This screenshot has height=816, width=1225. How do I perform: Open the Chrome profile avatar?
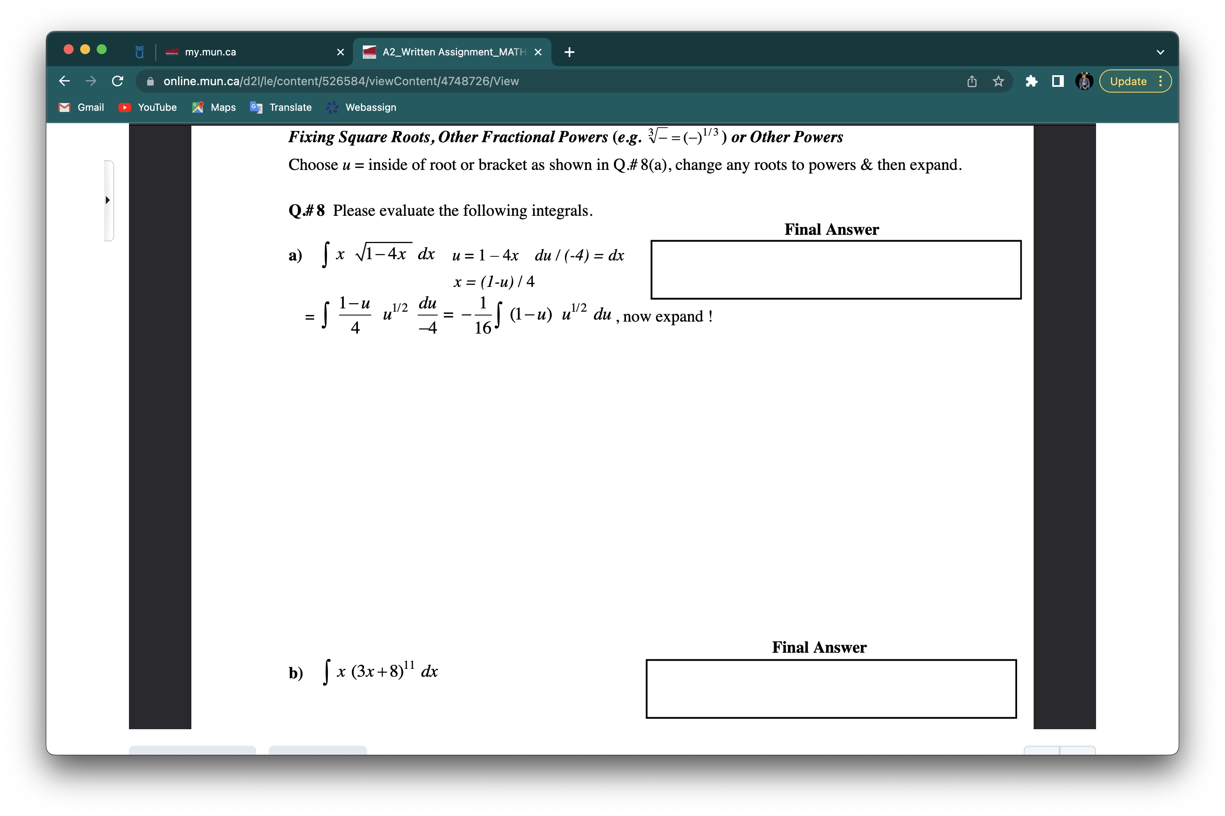tap(1084, 81)
